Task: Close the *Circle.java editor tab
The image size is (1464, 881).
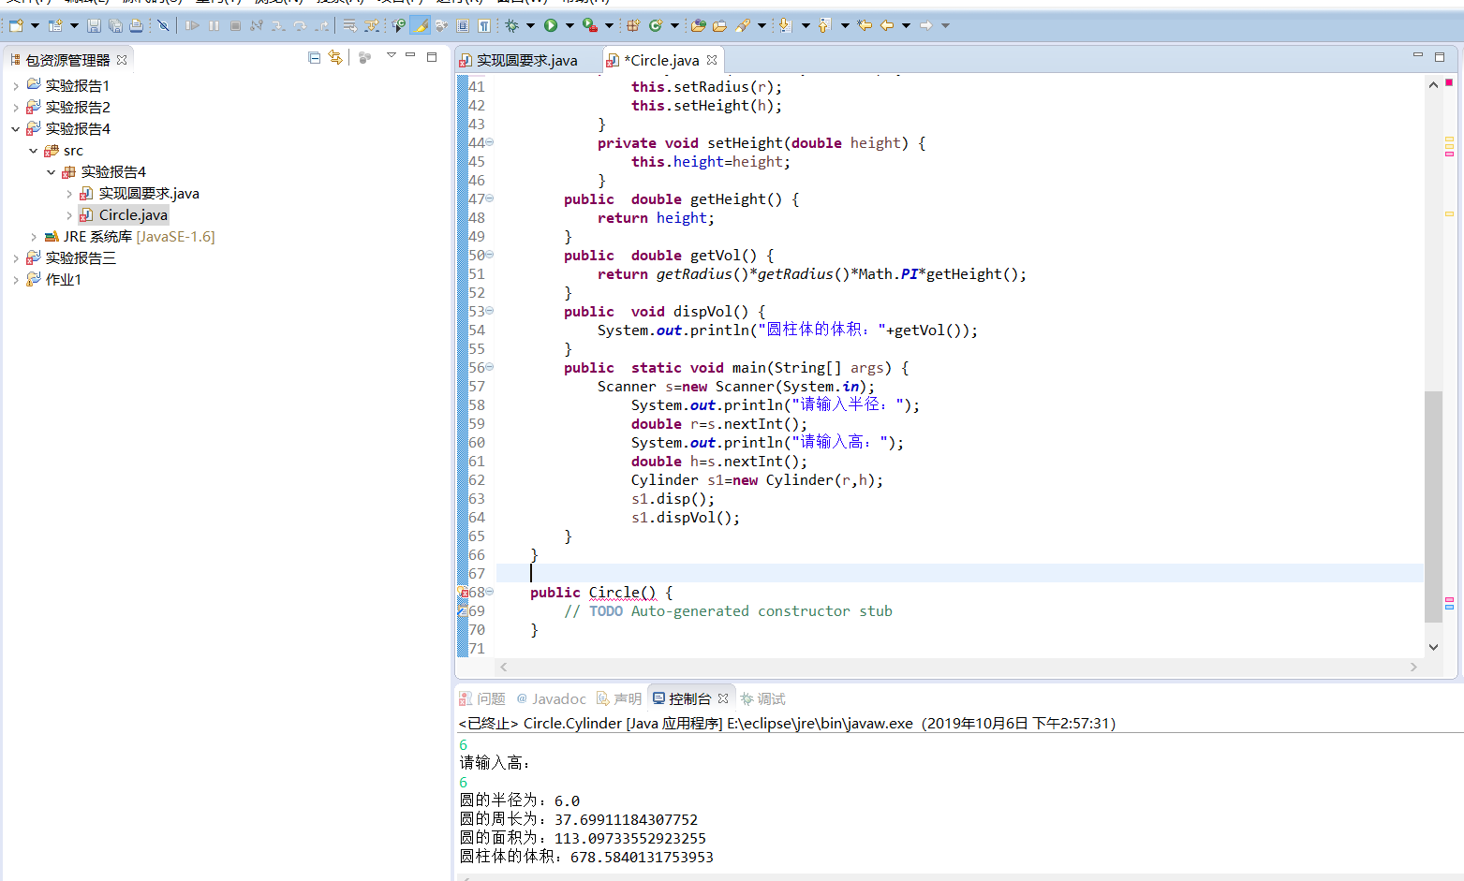Action: click(712, 60)
